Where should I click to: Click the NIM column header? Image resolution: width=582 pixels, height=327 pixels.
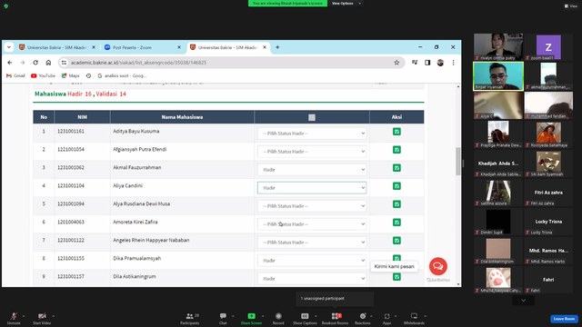tap(82, 117)
